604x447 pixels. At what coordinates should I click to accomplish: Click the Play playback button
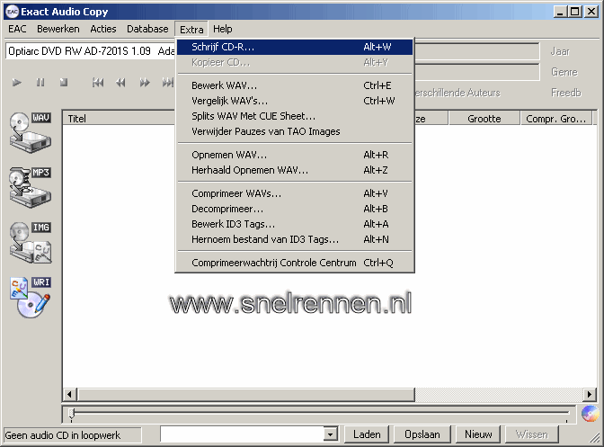(x=16, y=82)
